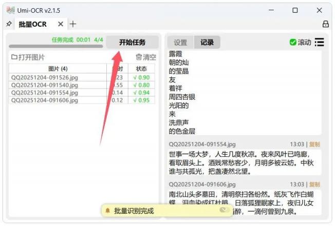Open the records list menu icon

(x=320, y=42)
